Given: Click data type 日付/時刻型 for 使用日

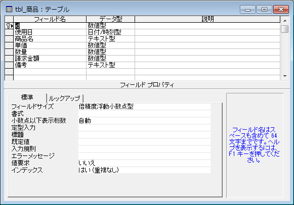Looking at the screenshot, I should pyautogui.click(x=111, y=32).
